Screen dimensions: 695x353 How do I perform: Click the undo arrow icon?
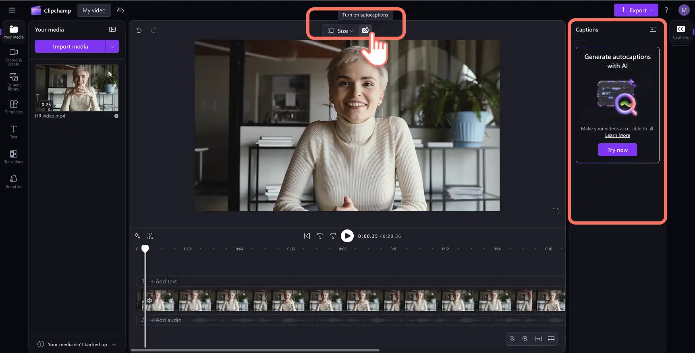point(139,30)
